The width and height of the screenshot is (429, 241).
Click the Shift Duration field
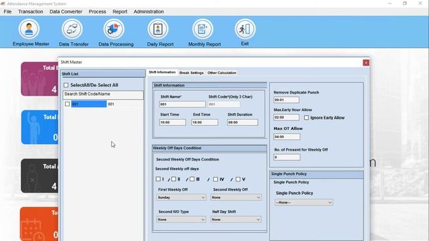(x=243, y=123)
